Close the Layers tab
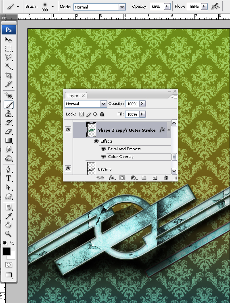Viewport: 230px width, 303px height. pyautogui.click(x=84, y=96)
